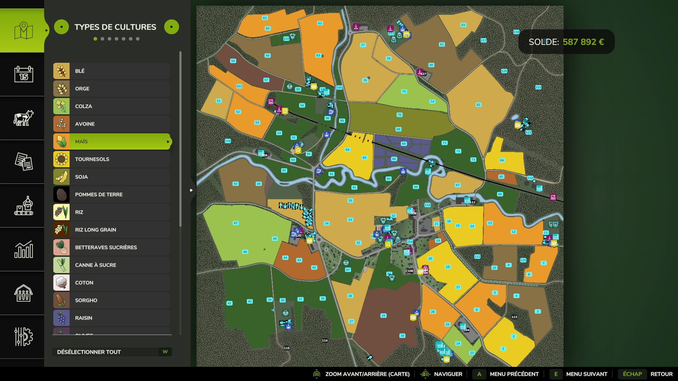Open the contracts documents sidebar icon
Viewport: 678px width, 381px height.
click(23, 162)
